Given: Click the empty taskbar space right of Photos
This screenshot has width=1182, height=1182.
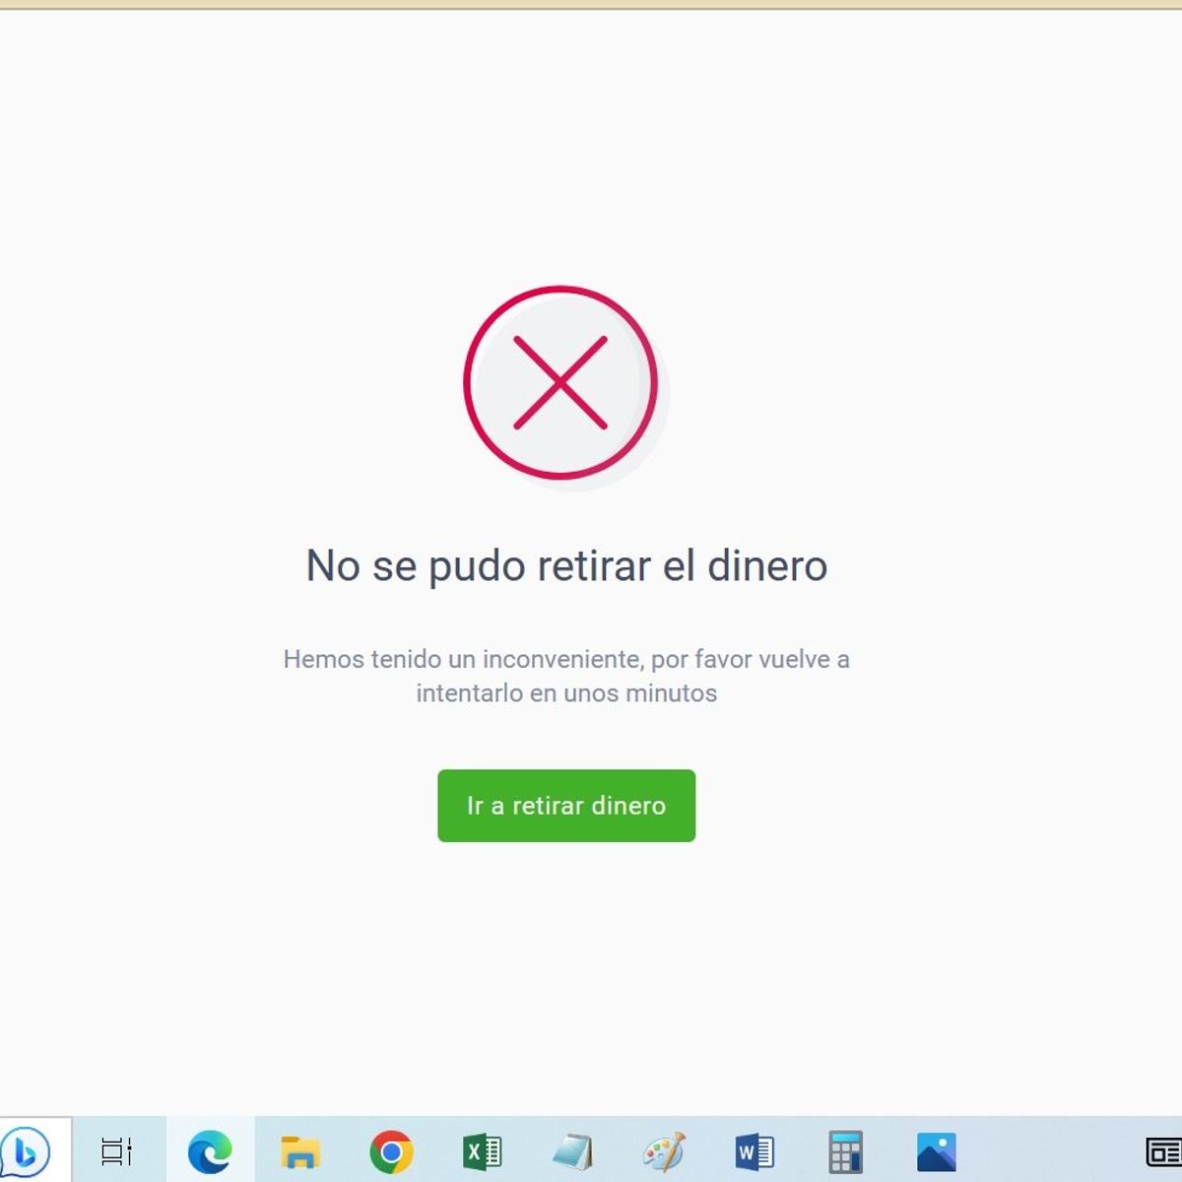Looking at the screenshot, I should 1044,1150.
